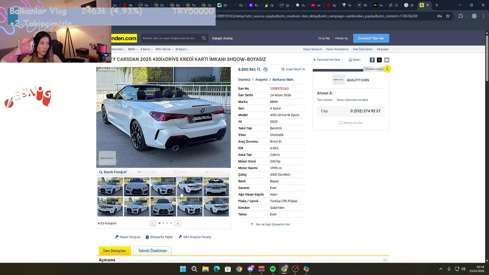
Task: Open File Explorer from the taskbar
Action: coord(206,269)
